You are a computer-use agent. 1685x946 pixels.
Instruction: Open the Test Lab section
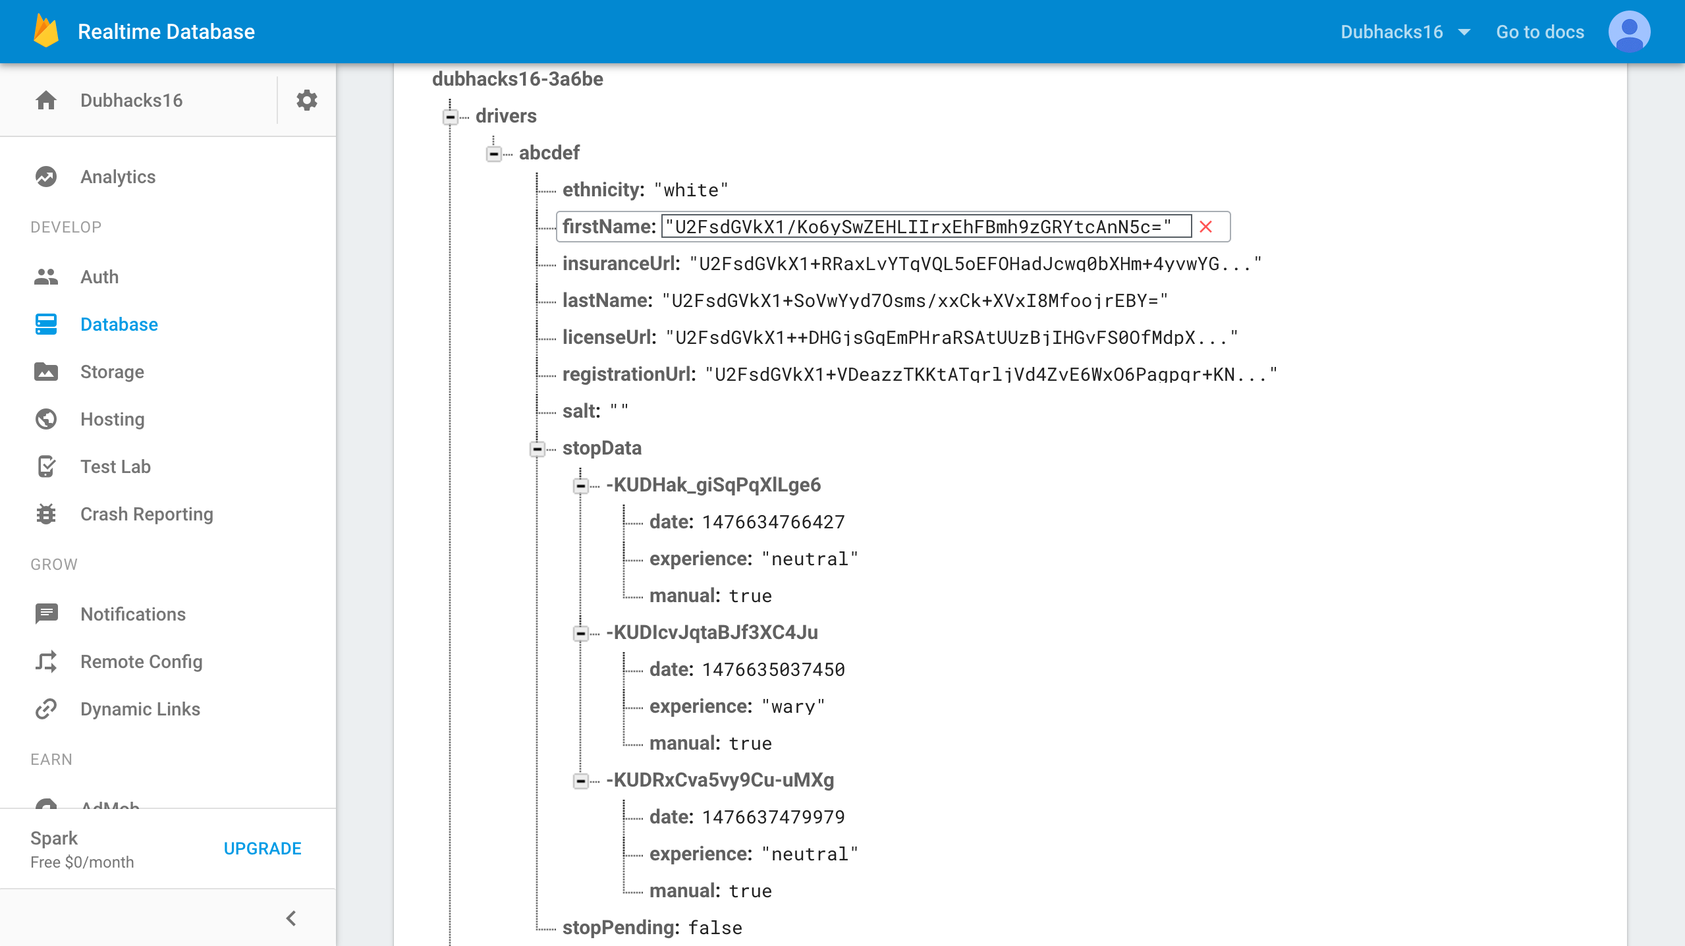[115, 466]
